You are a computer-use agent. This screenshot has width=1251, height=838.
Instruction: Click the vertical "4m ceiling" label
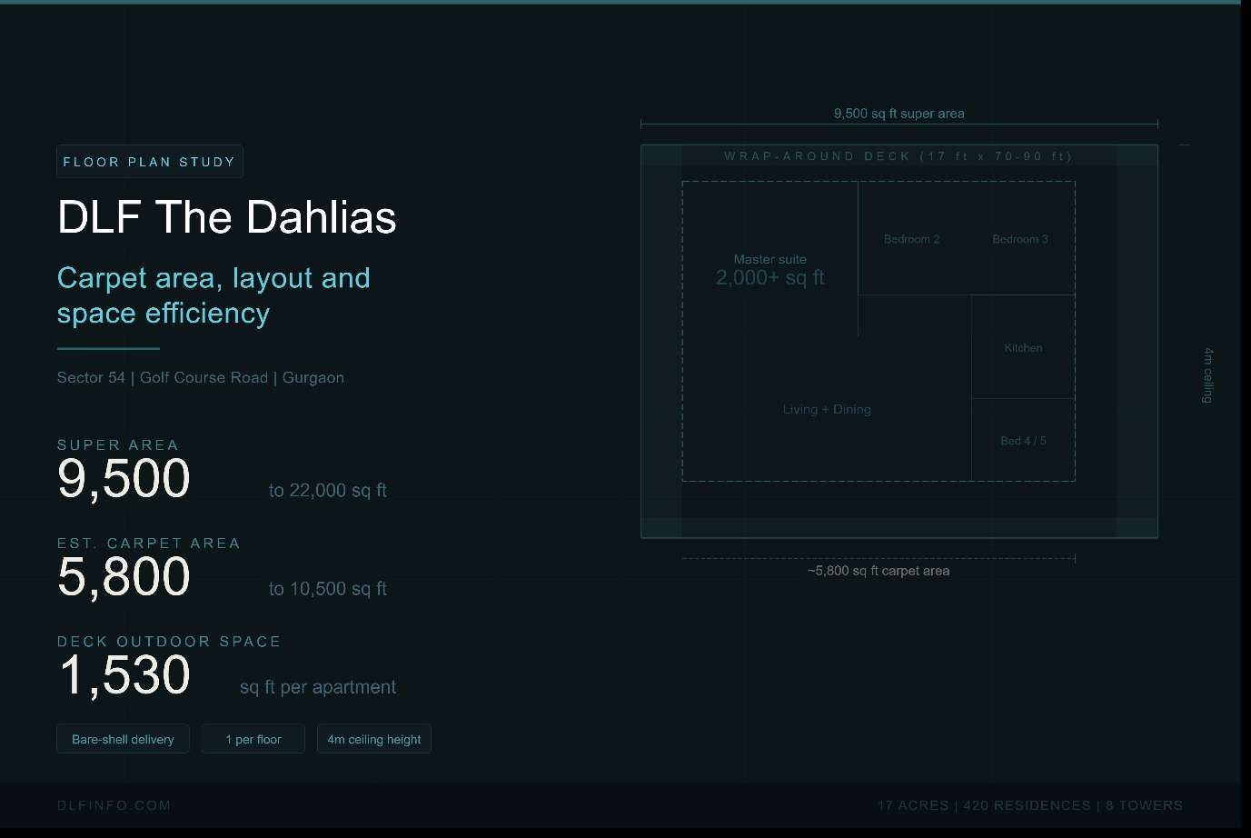point(1208,374)
